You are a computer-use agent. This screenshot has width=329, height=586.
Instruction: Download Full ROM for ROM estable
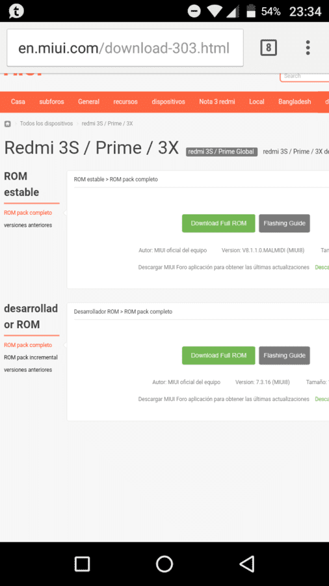click(x=218, y=223)
